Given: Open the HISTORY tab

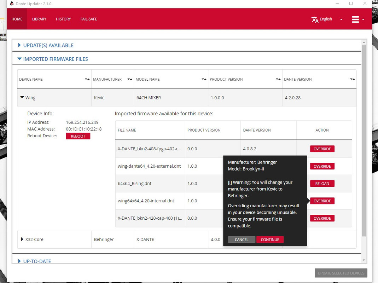Looking at the screenshot, I should (x=63, y=19).
